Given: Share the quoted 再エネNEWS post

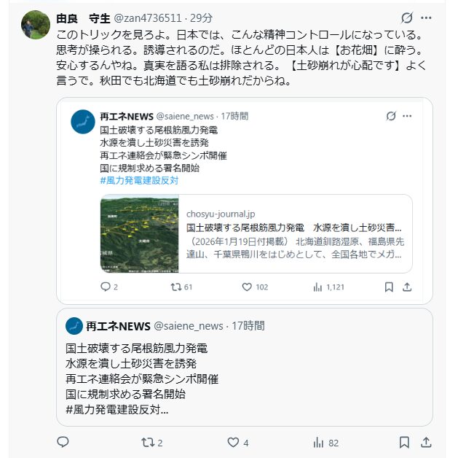Looking at the screenshot, I should tap(407, 287).
